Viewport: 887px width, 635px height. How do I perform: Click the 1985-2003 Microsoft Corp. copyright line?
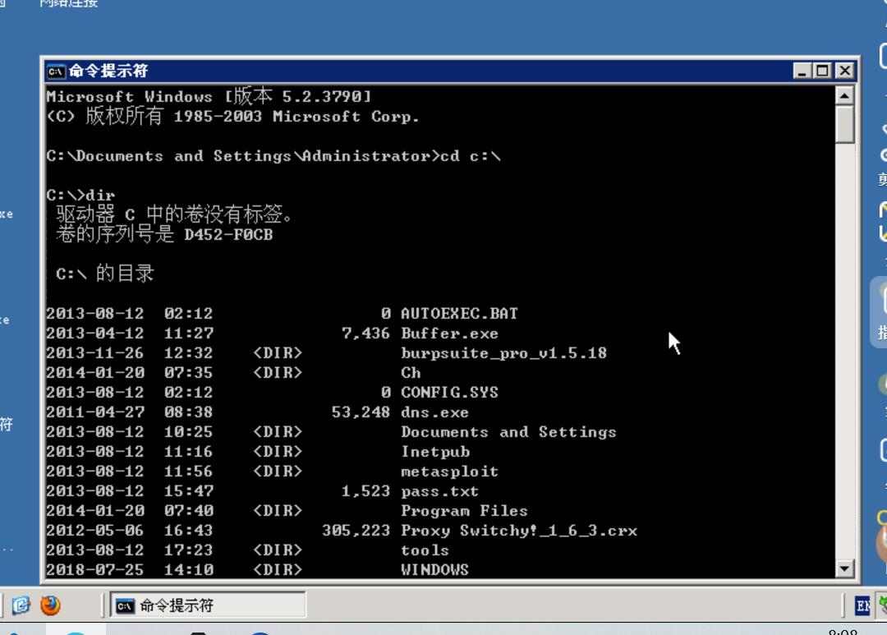pyautogui.click(x=232, y=117)
